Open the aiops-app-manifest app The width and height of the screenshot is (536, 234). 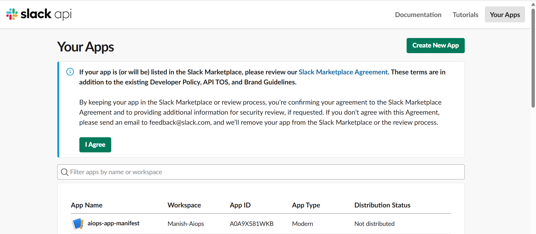coord(113,223)
